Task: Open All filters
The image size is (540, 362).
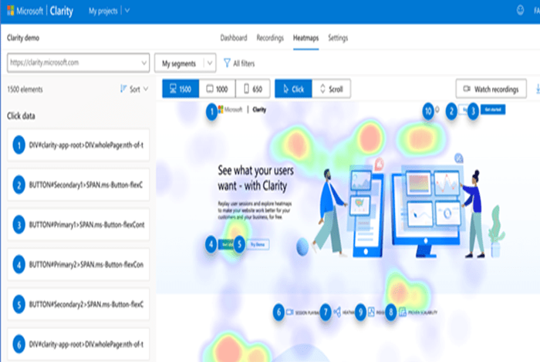Action: pos(239,63)
